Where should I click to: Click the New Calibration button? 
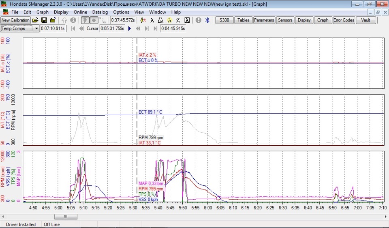click(x=15, y=20)
